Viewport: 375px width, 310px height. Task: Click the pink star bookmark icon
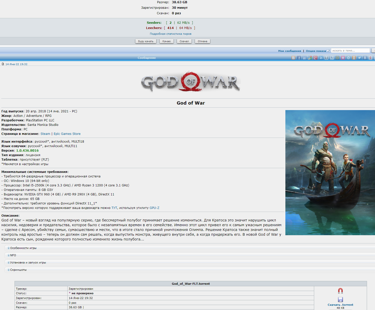[x=343, y=58]
